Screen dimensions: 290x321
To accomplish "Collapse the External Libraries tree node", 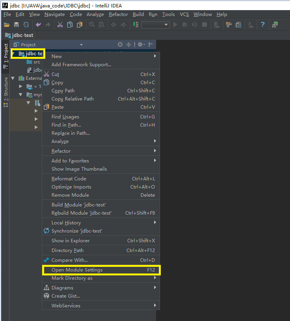I will point(13,78).
